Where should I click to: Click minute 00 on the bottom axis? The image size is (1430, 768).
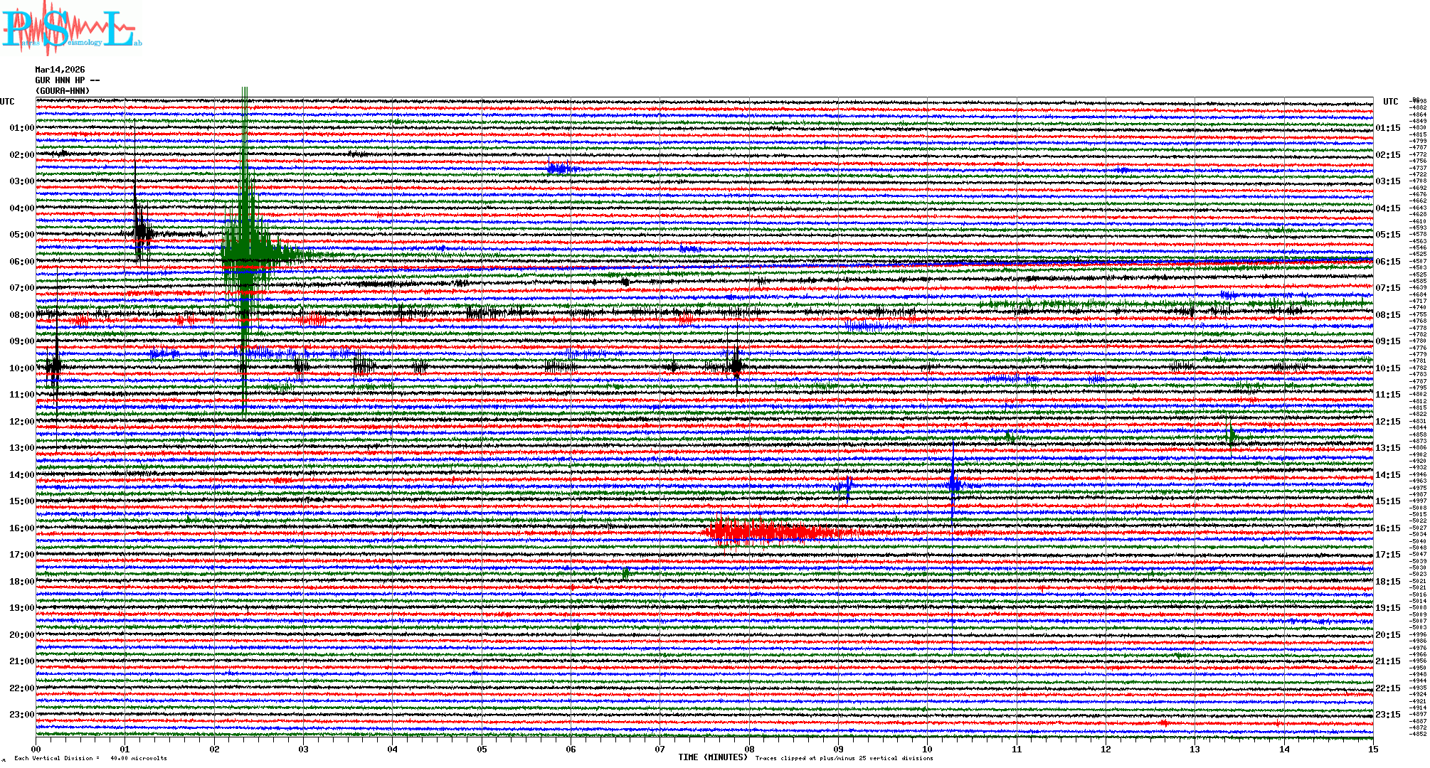click(x=36, y=749)
